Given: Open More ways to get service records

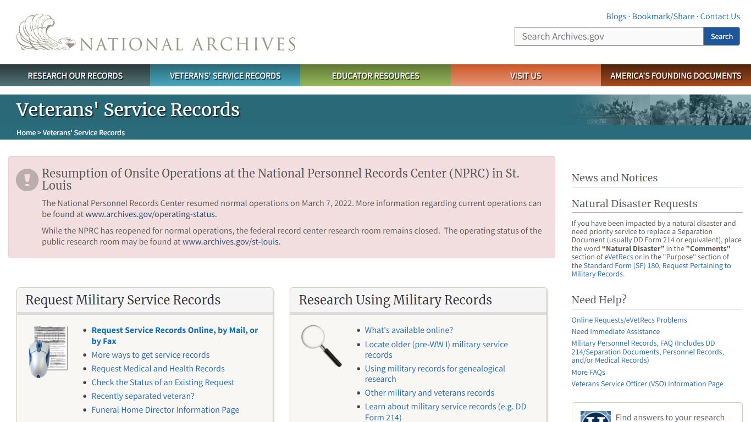Looking at the screenshot, I should pyautogui.click(x=151, y=355).
